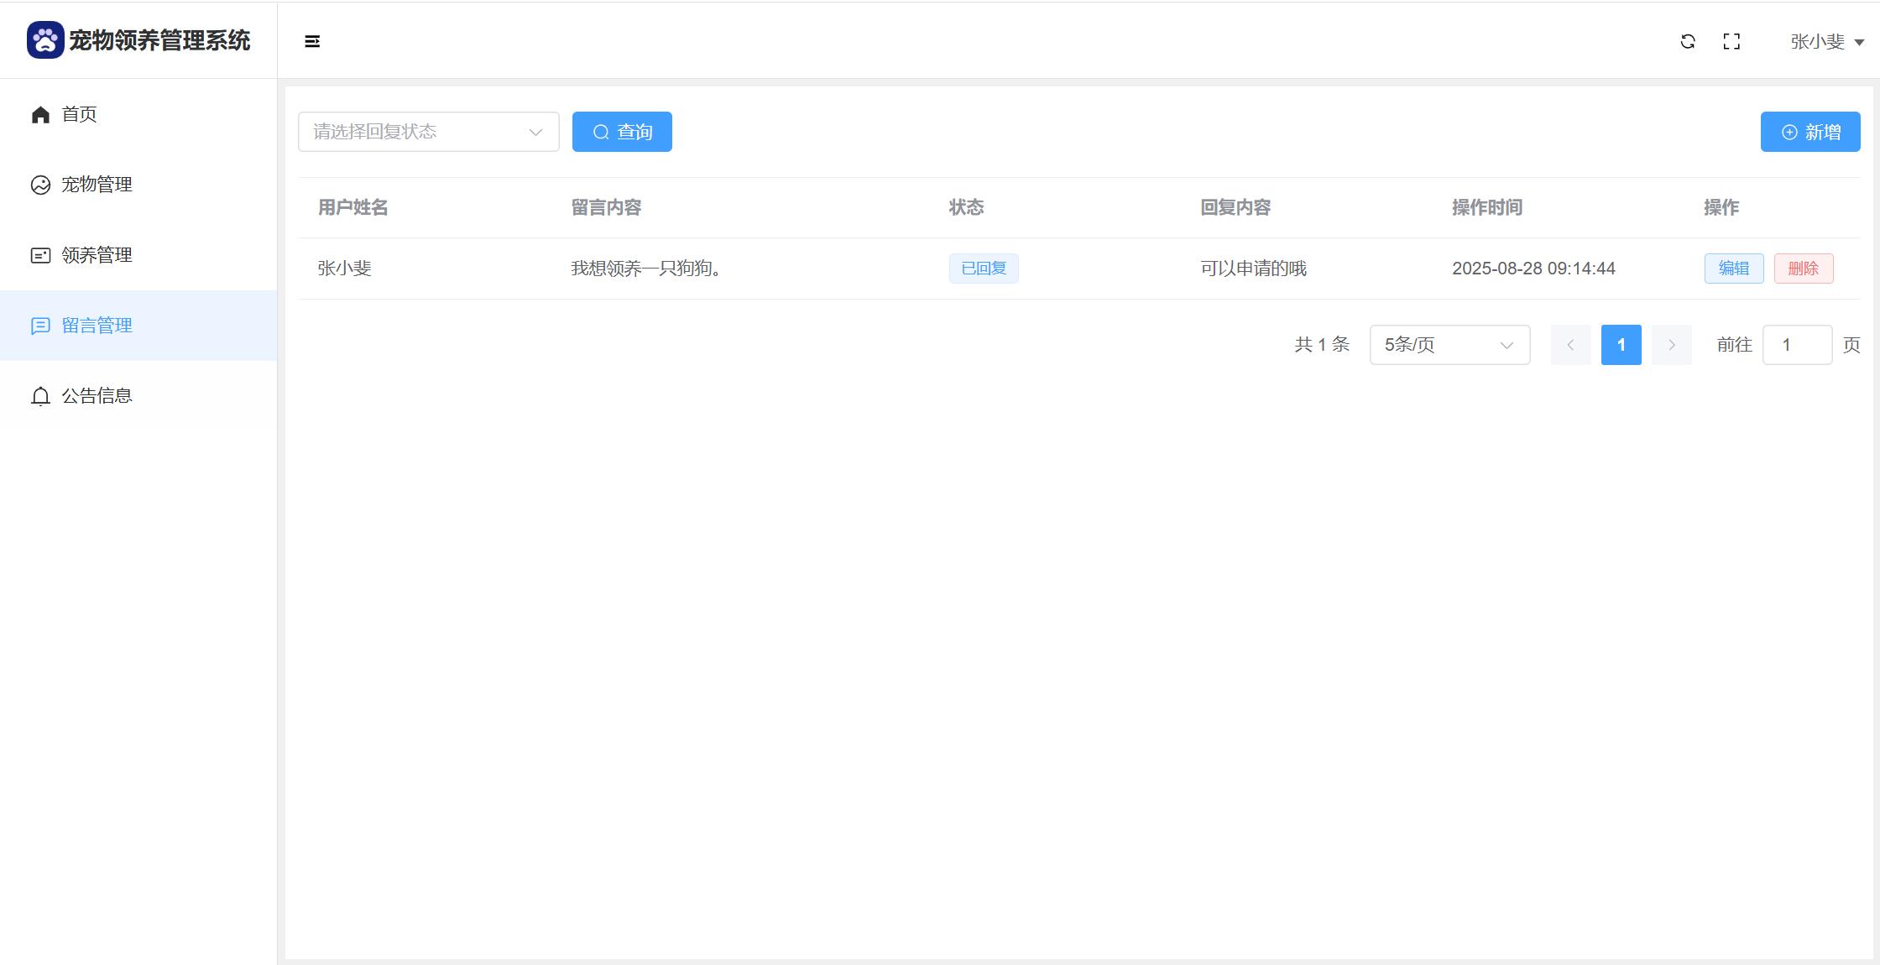Screen dimensions: 1880x965
Task: Click the chat icon for 留言管理
Action: tap(40, 326)
